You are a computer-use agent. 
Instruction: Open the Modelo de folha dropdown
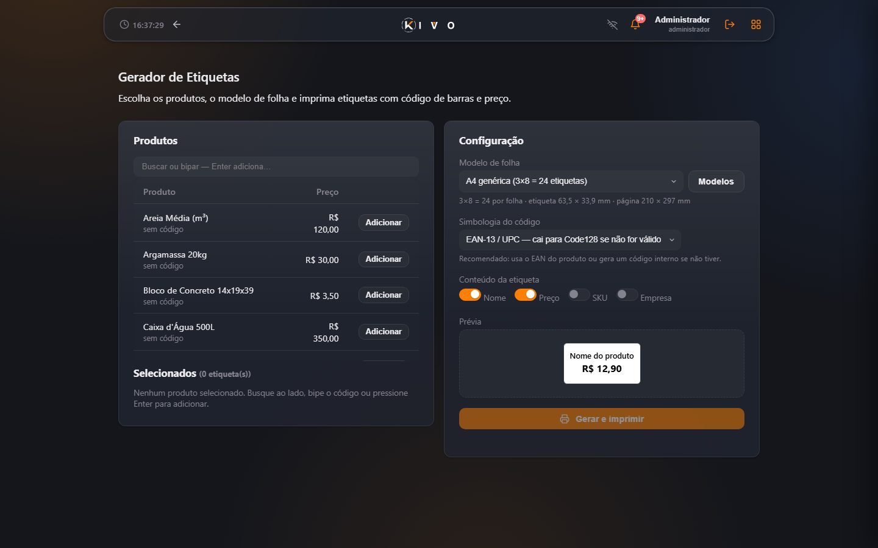click(571, 181)
